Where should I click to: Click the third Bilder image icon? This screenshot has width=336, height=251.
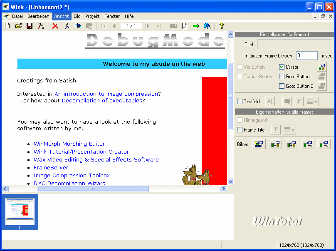pos(291,144)
